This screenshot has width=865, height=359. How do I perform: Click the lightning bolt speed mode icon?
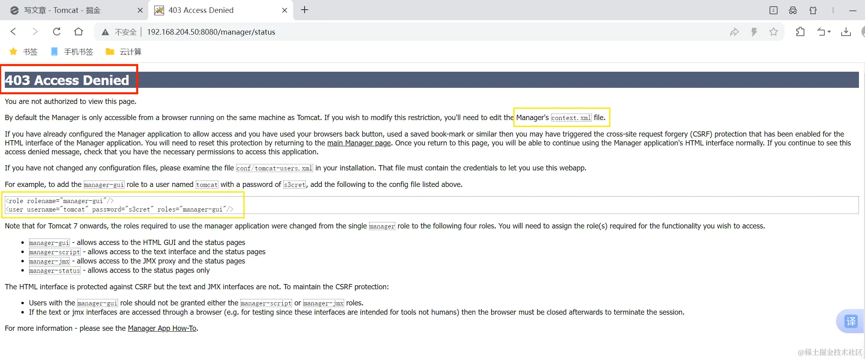(x=754, y=32)
